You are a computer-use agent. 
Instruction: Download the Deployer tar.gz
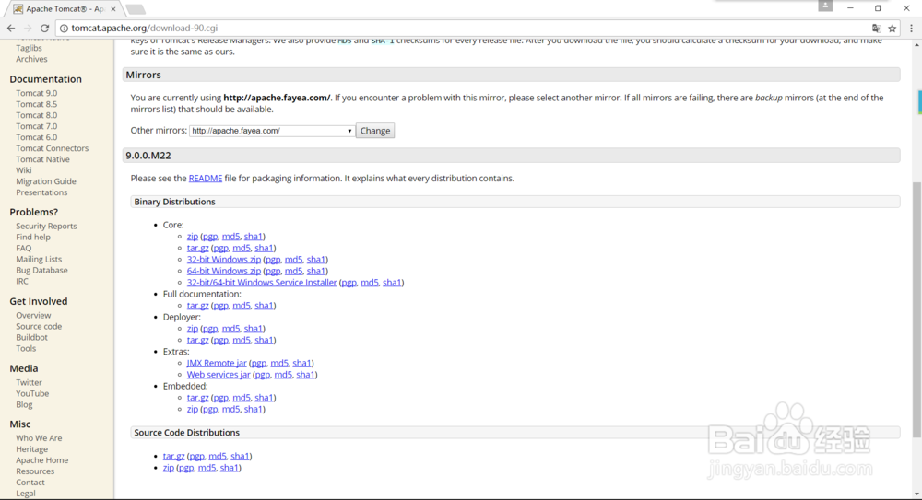197,340
